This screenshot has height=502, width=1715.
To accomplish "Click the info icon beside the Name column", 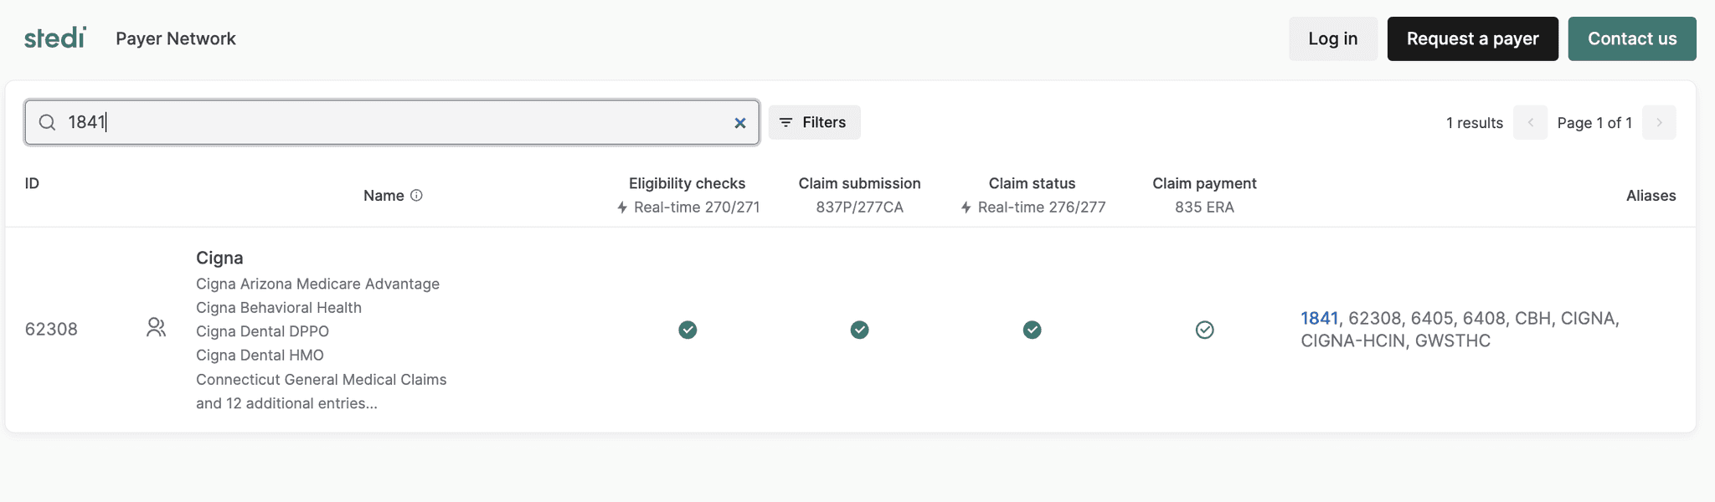I will coord(419,195).
